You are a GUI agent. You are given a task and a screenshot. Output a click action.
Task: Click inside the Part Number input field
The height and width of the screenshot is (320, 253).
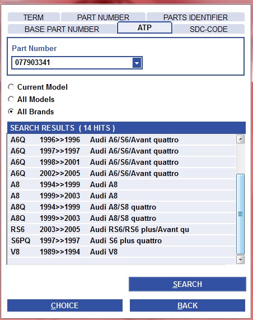point(72,63)
